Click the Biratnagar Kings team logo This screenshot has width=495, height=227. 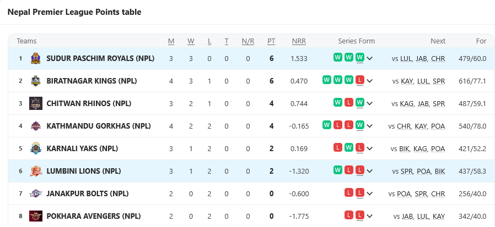[x=36, y=81]
